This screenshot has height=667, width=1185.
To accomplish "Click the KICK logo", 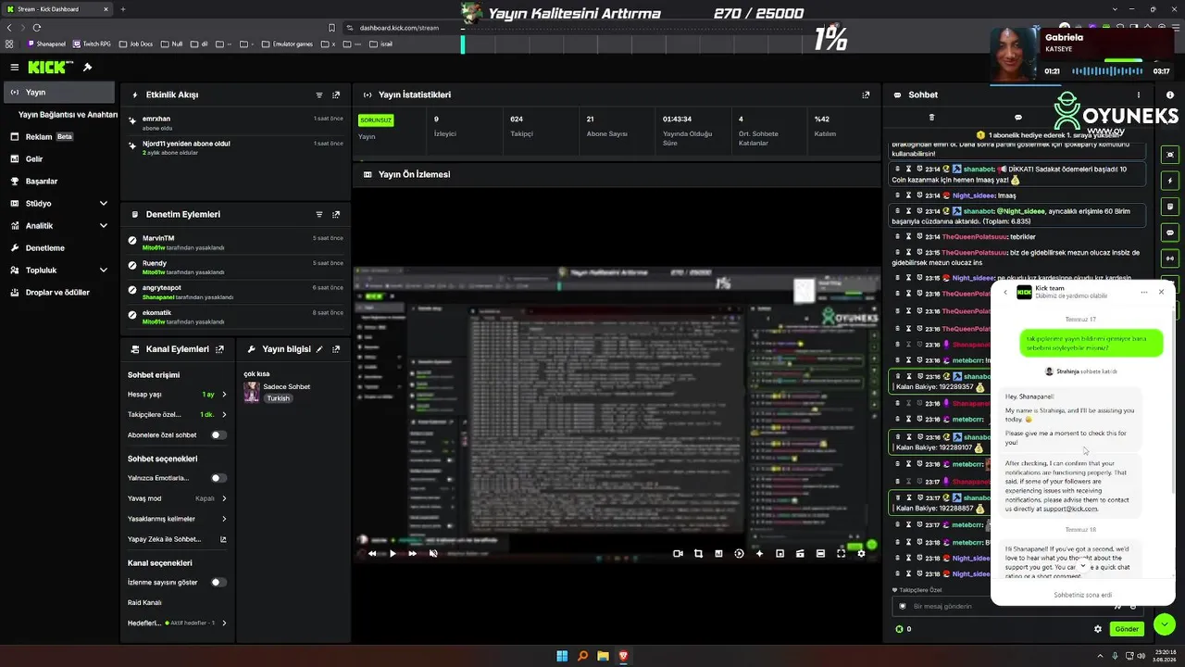I will coord(48,67).
